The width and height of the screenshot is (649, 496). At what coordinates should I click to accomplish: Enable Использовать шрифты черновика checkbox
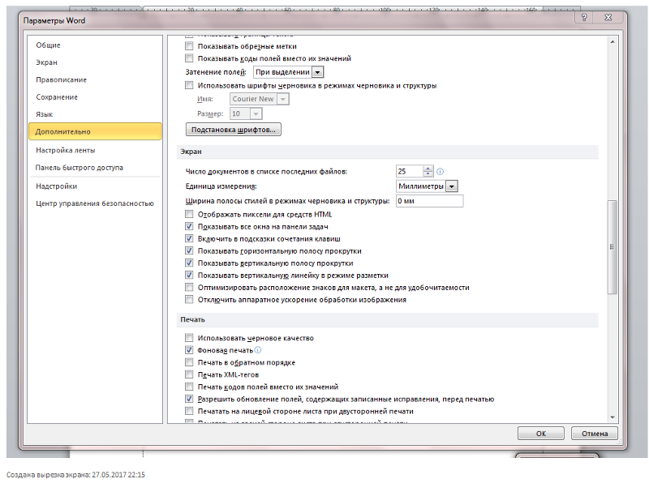(189, 86)
